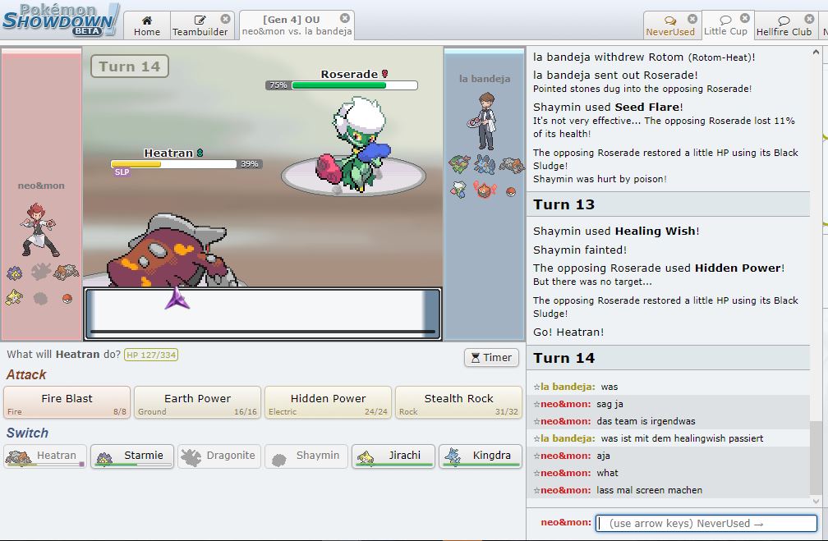Click the "Turn 14" badge on battlefield

click(x=130, y=66)
